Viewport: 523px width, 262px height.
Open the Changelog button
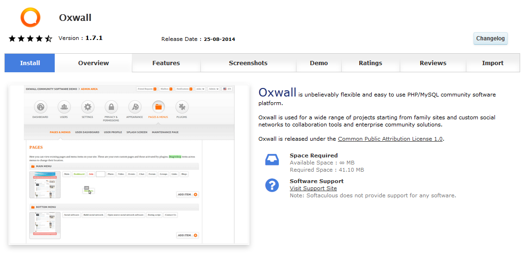coord(490,39)
